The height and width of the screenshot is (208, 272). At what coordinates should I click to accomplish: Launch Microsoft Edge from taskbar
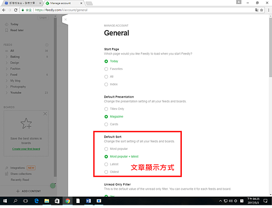[x=36, y=201]
